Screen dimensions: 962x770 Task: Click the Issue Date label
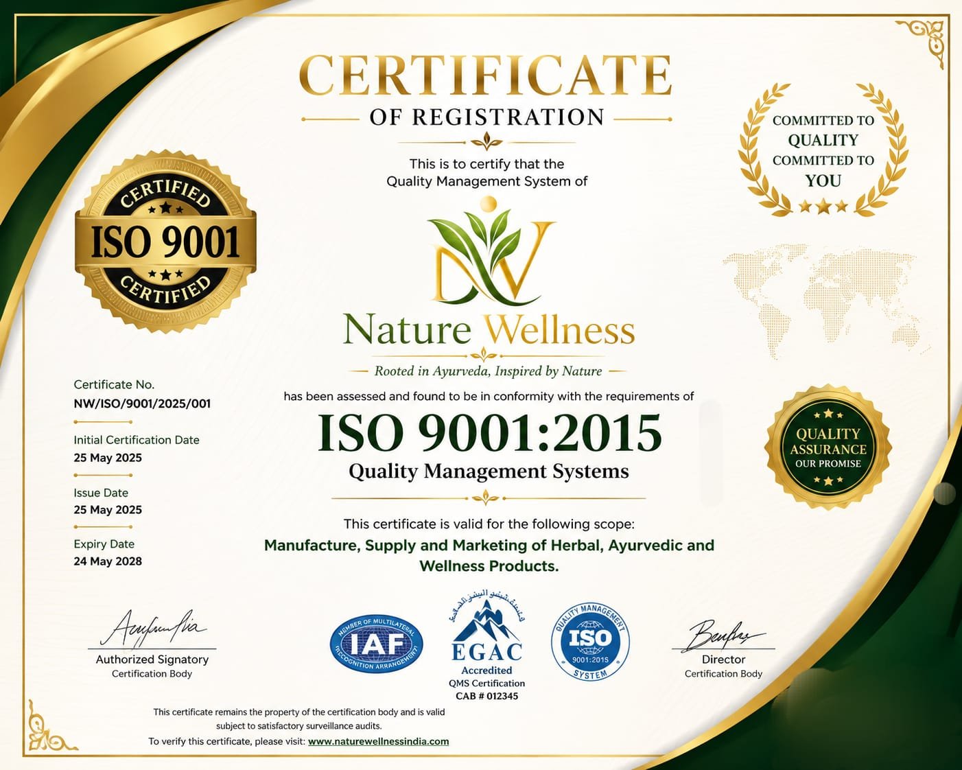point(101,493)
